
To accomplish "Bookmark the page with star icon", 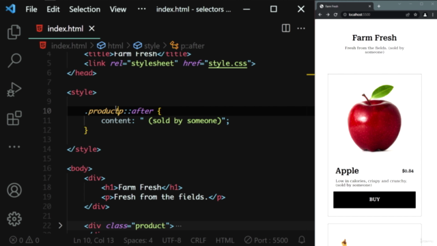I will [415, 14].
